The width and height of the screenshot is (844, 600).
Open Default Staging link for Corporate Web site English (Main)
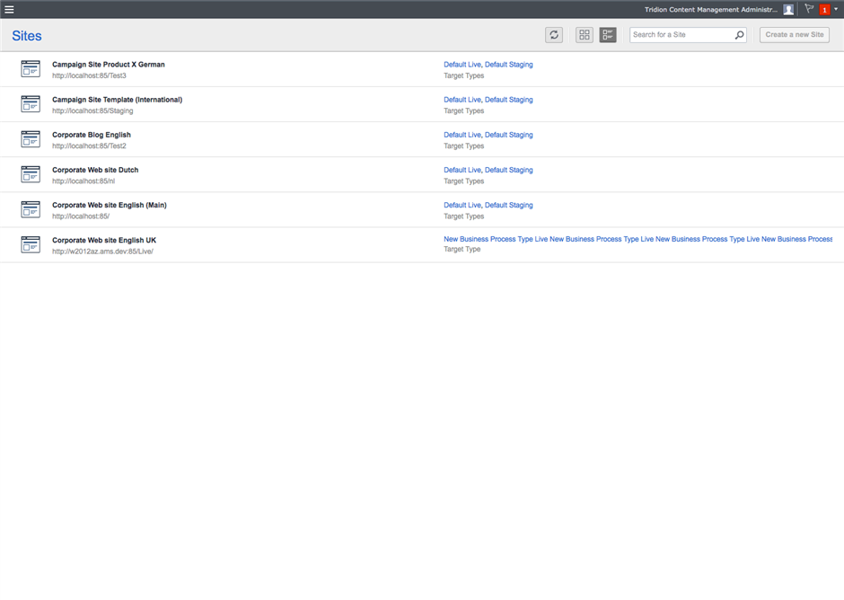[x=508, y=205]
